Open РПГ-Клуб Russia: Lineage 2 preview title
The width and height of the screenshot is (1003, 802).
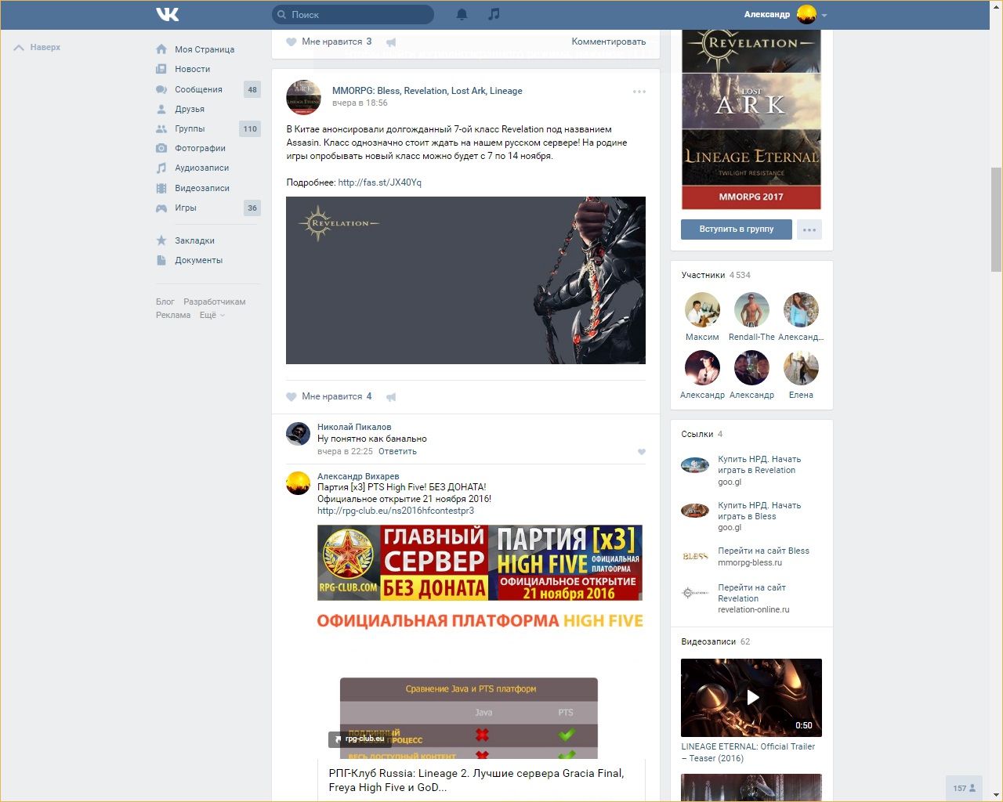click(x=476, y=780)
